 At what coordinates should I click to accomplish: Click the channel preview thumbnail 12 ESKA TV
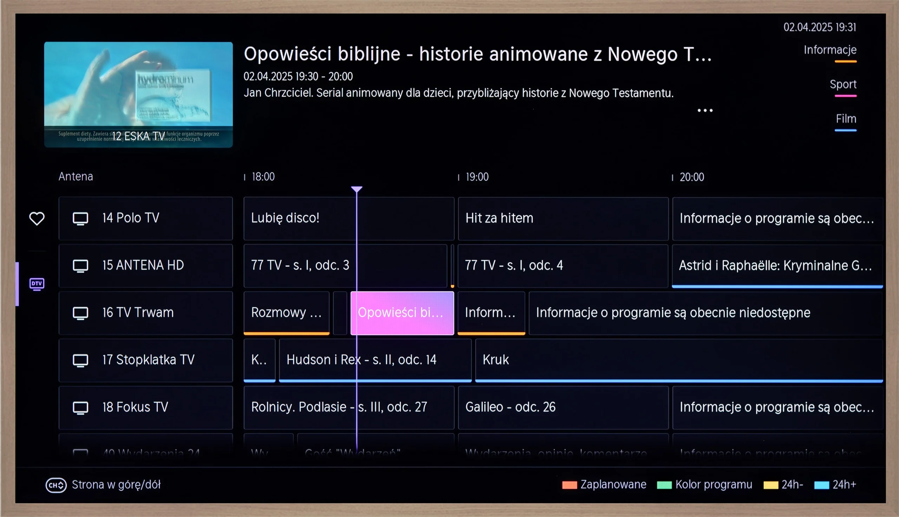(138, 94)
